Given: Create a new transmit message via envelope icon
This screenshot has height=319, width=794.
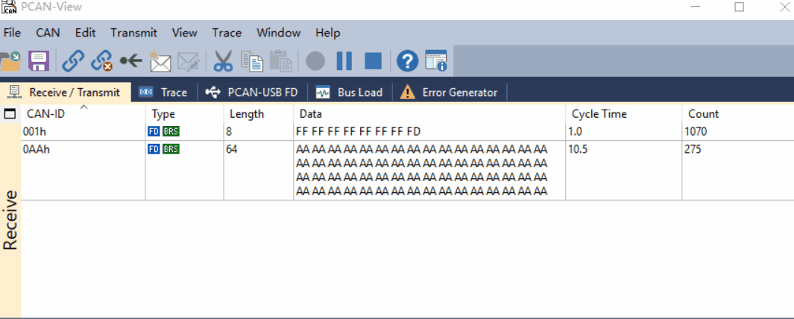Looking at the screenshot, I should pyautogui.click(x=160, y=61).
